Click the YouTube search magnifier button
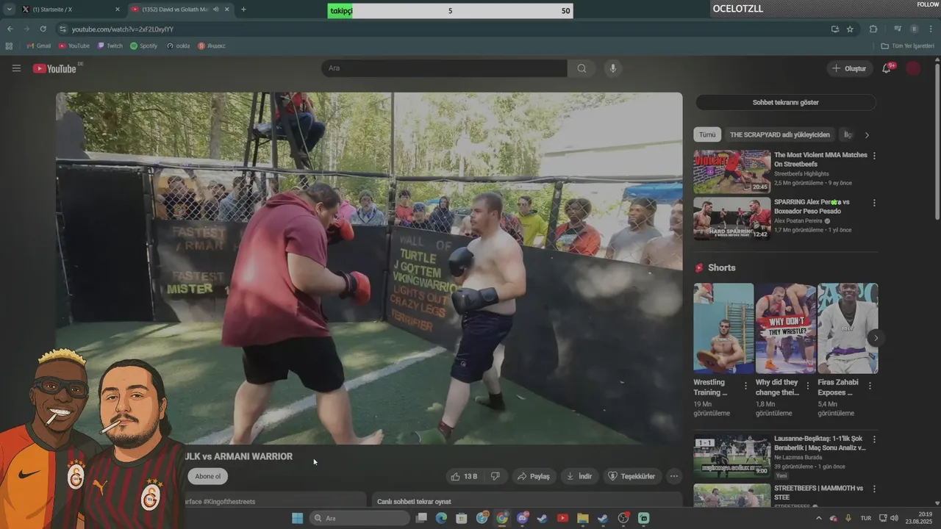Viewport: 941px width, 529px height. (x=582, y=68)
